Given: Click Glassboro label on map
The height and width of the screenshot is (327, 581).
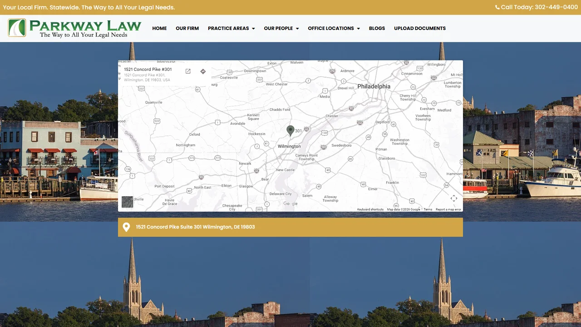Looking at the screenshot, I should 387,159.
